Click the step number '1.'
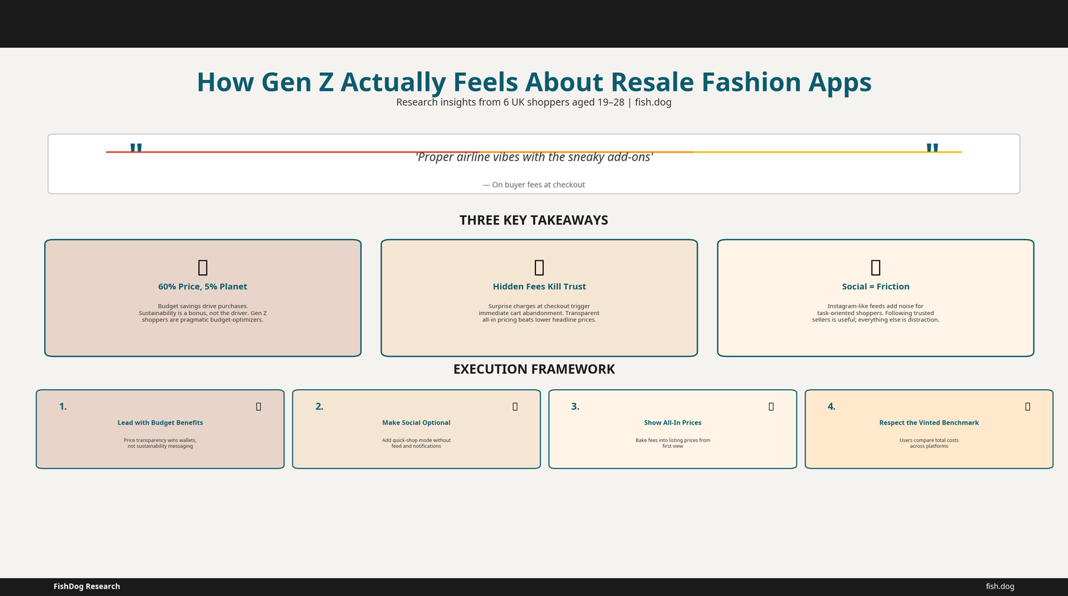This screenshot has width=1068, height=596. pyautogui.click(x=63, y=406)
